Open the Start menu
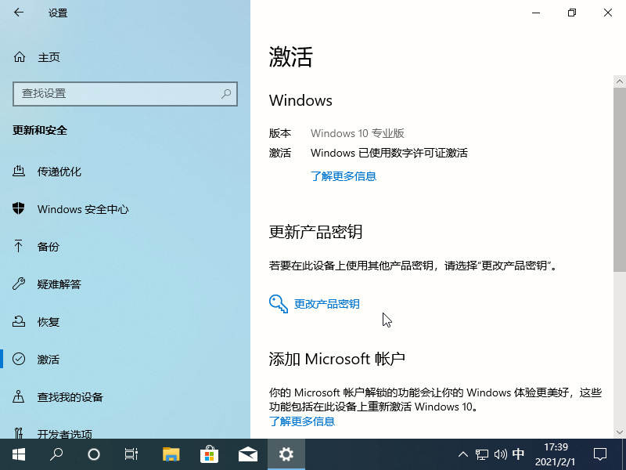The height and width of the screenshot is (470, 626). tap(17, 454)
